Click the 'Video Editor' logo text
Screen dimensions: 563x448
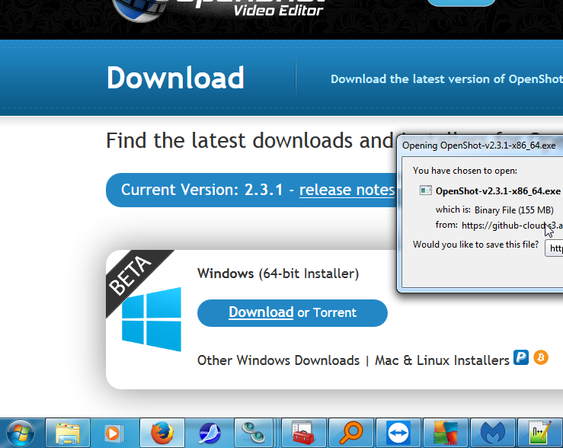click(x=278, y=10)
